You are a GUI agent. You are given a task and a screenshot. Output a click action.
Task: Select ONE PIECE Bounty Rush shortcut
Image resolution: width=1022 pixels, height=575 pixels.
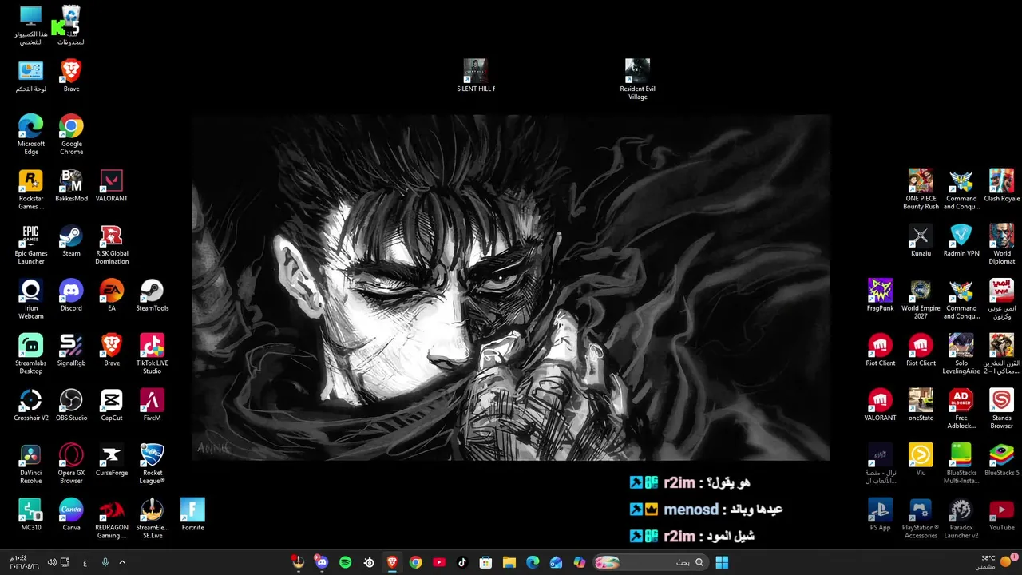921,189
